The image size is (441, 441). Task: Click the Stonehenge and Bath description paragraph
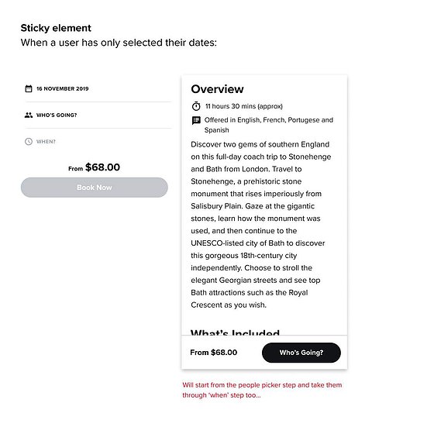(260, 225)
